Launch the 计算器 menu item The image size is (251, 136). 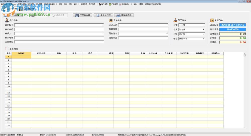coord(141,4)
